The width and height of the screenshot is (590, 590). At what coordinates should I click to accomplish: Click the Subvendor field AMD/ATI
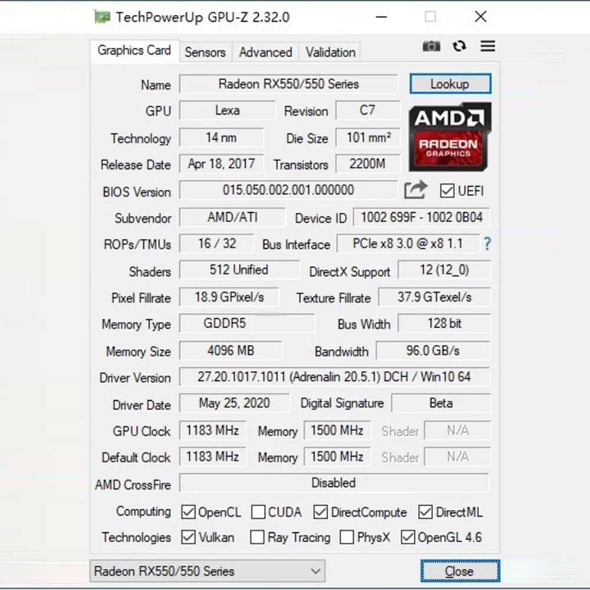[x=232, y=217]
